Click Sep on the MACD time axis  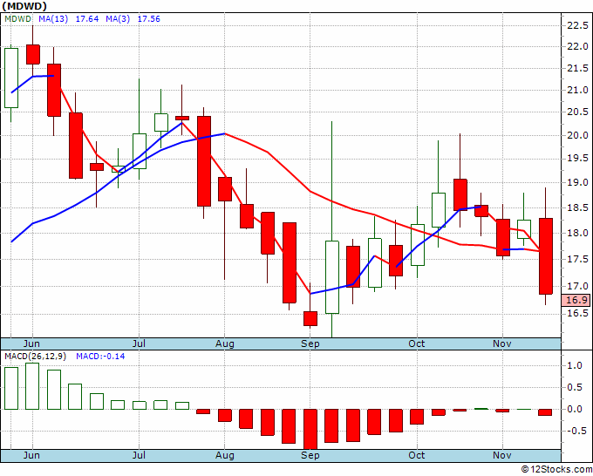coord(310,455)
